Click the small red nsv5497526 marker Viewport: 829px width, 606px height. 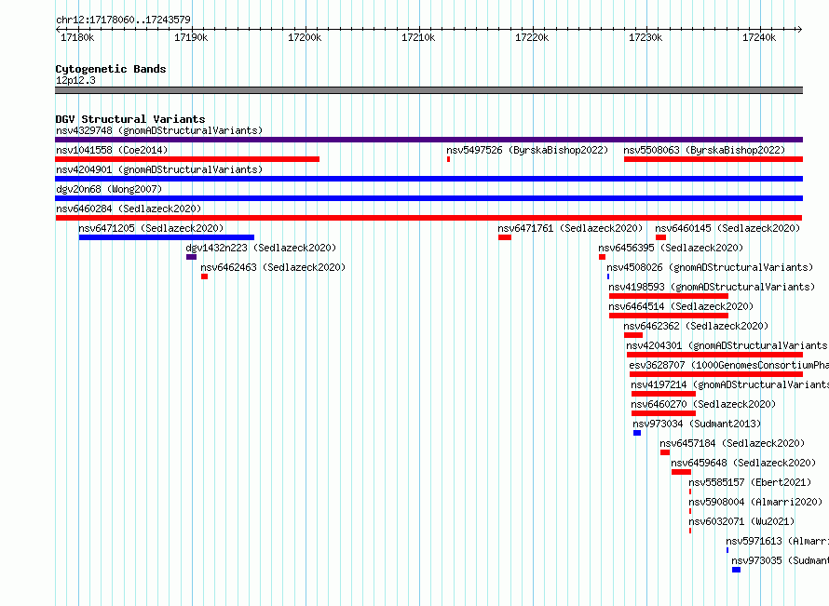coord(448,159)
